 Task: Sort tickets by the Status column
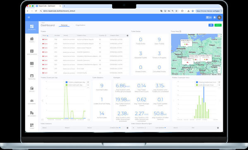[x=45, y=35]
